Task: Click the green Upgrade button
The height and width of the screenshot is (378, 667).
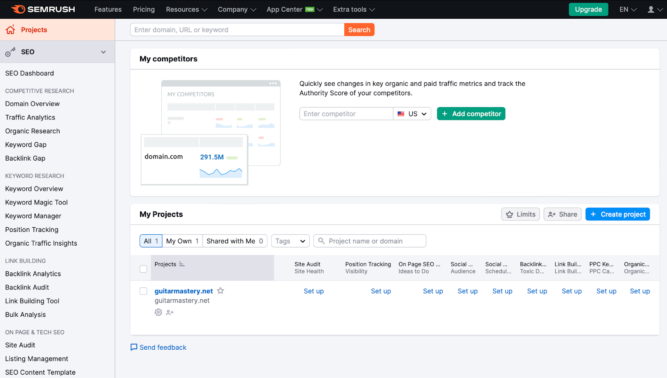Action: 588,9
